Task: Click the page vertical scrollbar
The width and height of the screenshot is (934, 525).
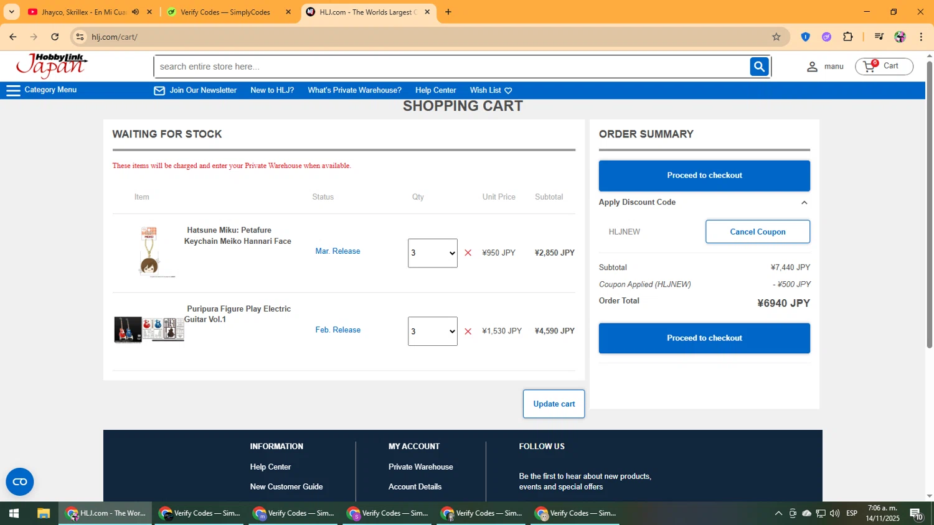Action: 929,204
